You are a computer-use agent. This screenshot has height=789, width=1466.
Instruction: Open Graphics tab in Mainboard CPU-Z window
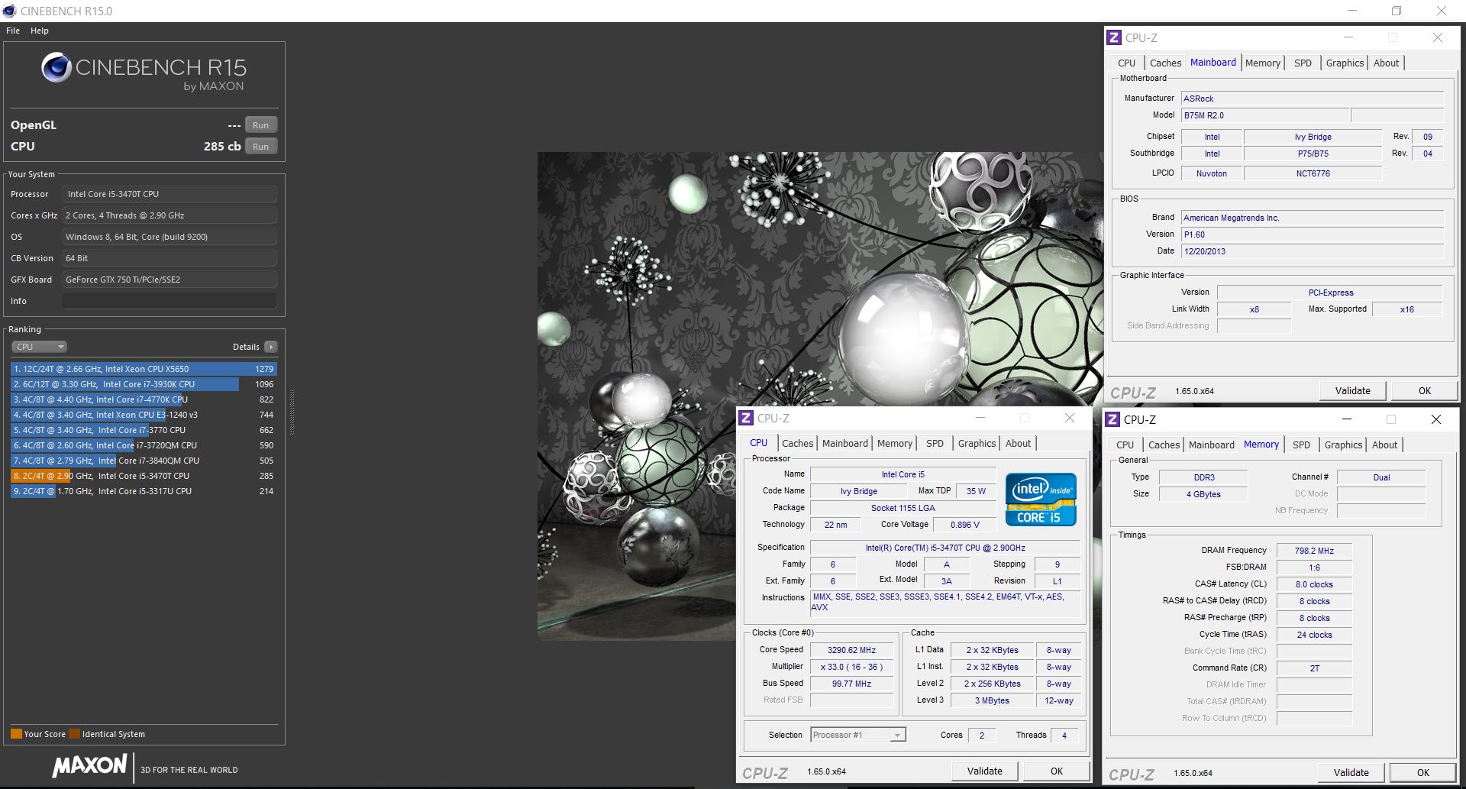pyautogui.click(x=1345, y=63)
